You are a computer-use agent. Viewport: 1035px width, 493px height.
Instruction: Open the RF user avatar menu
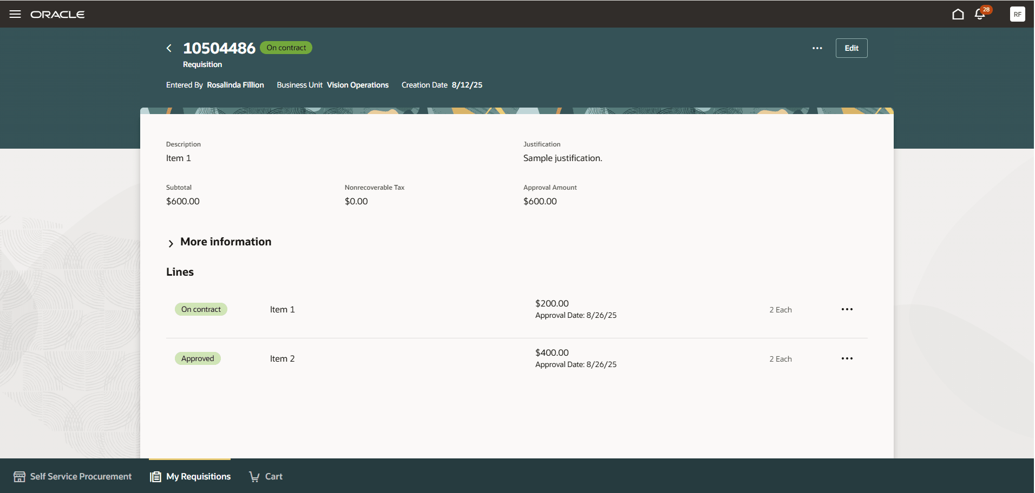point(1017,14)
